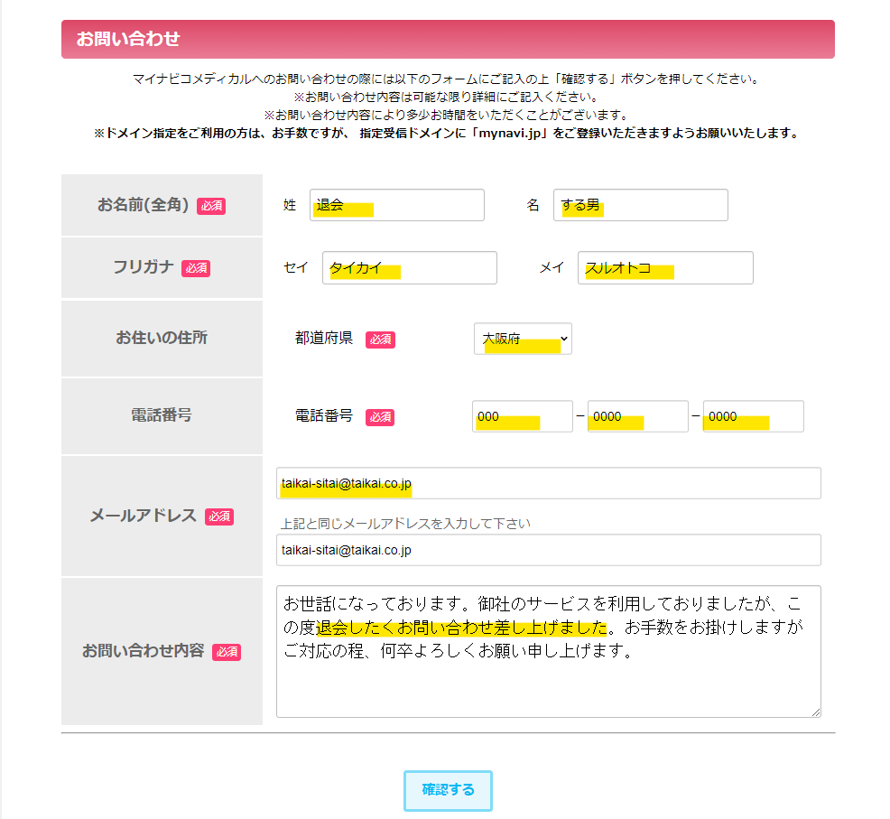Focus the email confirmation field
890x819 pixels.
point(548,550)
